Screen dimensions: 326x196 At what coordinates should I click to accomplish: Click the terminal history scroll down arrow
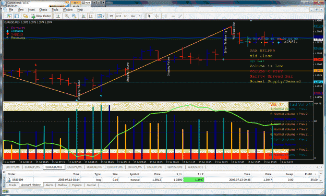[x=321, y=180]
